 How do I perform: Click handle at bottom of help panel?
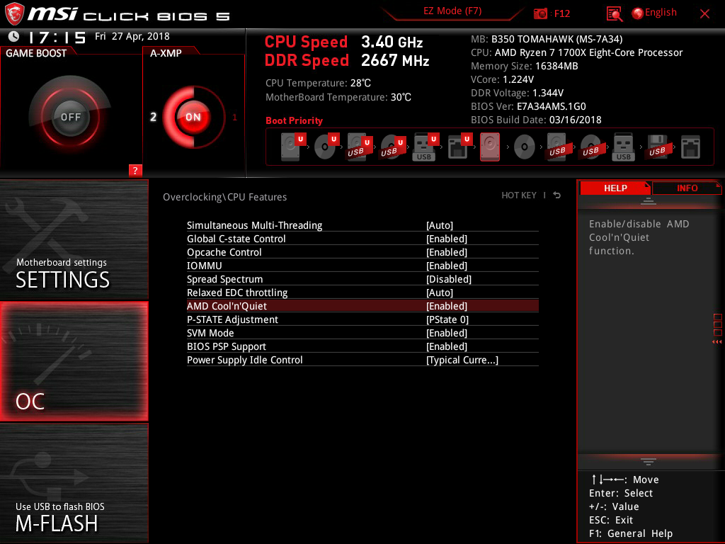pyautogui.click(x=649, y=462)
